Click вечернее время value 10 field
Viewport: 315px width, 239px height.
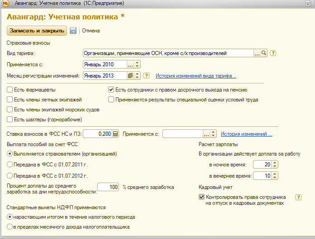tap(262, 176)
